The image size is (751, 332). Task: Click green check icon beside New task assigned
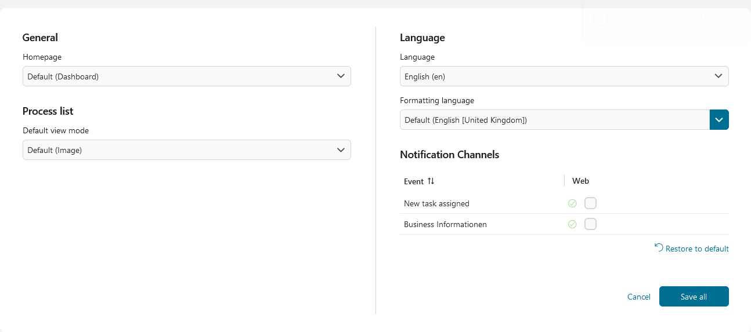pyautogui.click(x=572, y=203)
